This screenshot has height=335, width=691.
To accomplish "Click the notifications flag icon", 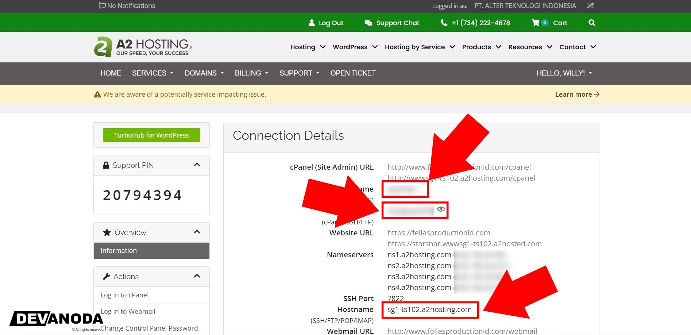I will pos(102,5).
